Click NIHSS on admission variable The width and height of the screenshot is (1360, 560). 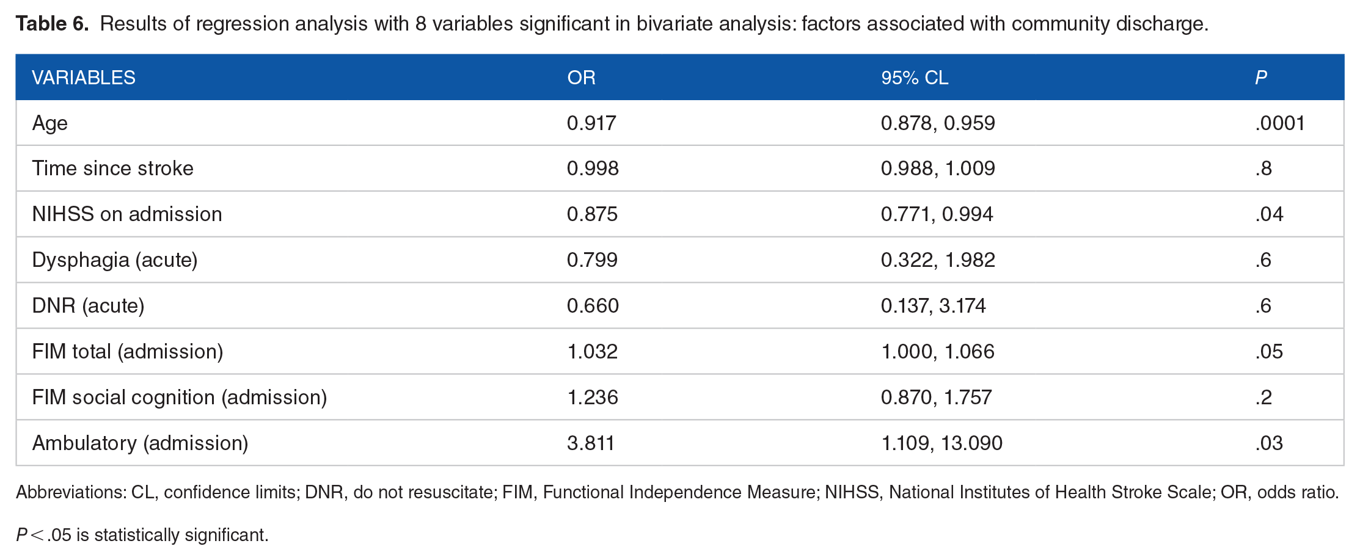pyautogui.click(x=127, y=214)
